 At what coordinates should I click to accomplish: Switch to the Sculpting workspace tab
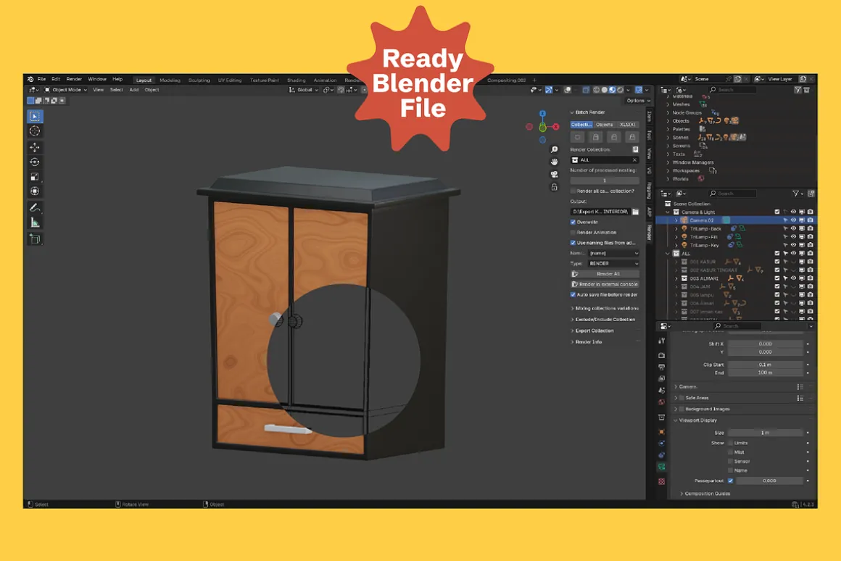pyautogui.click(x=199, y=80)
